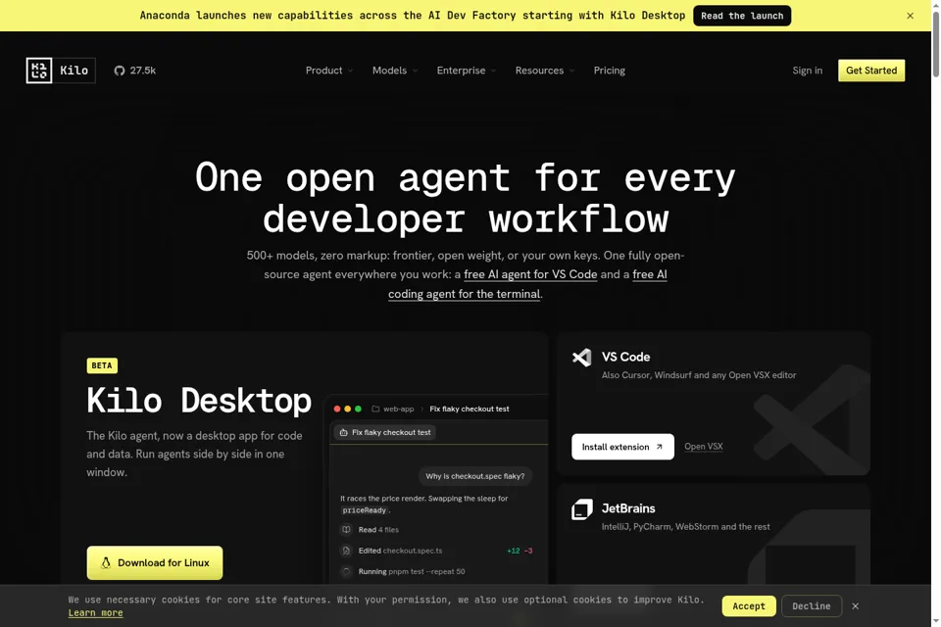941x627 pixels.
Task: Click the VS Code card title
Action: [x=626, y=357]
